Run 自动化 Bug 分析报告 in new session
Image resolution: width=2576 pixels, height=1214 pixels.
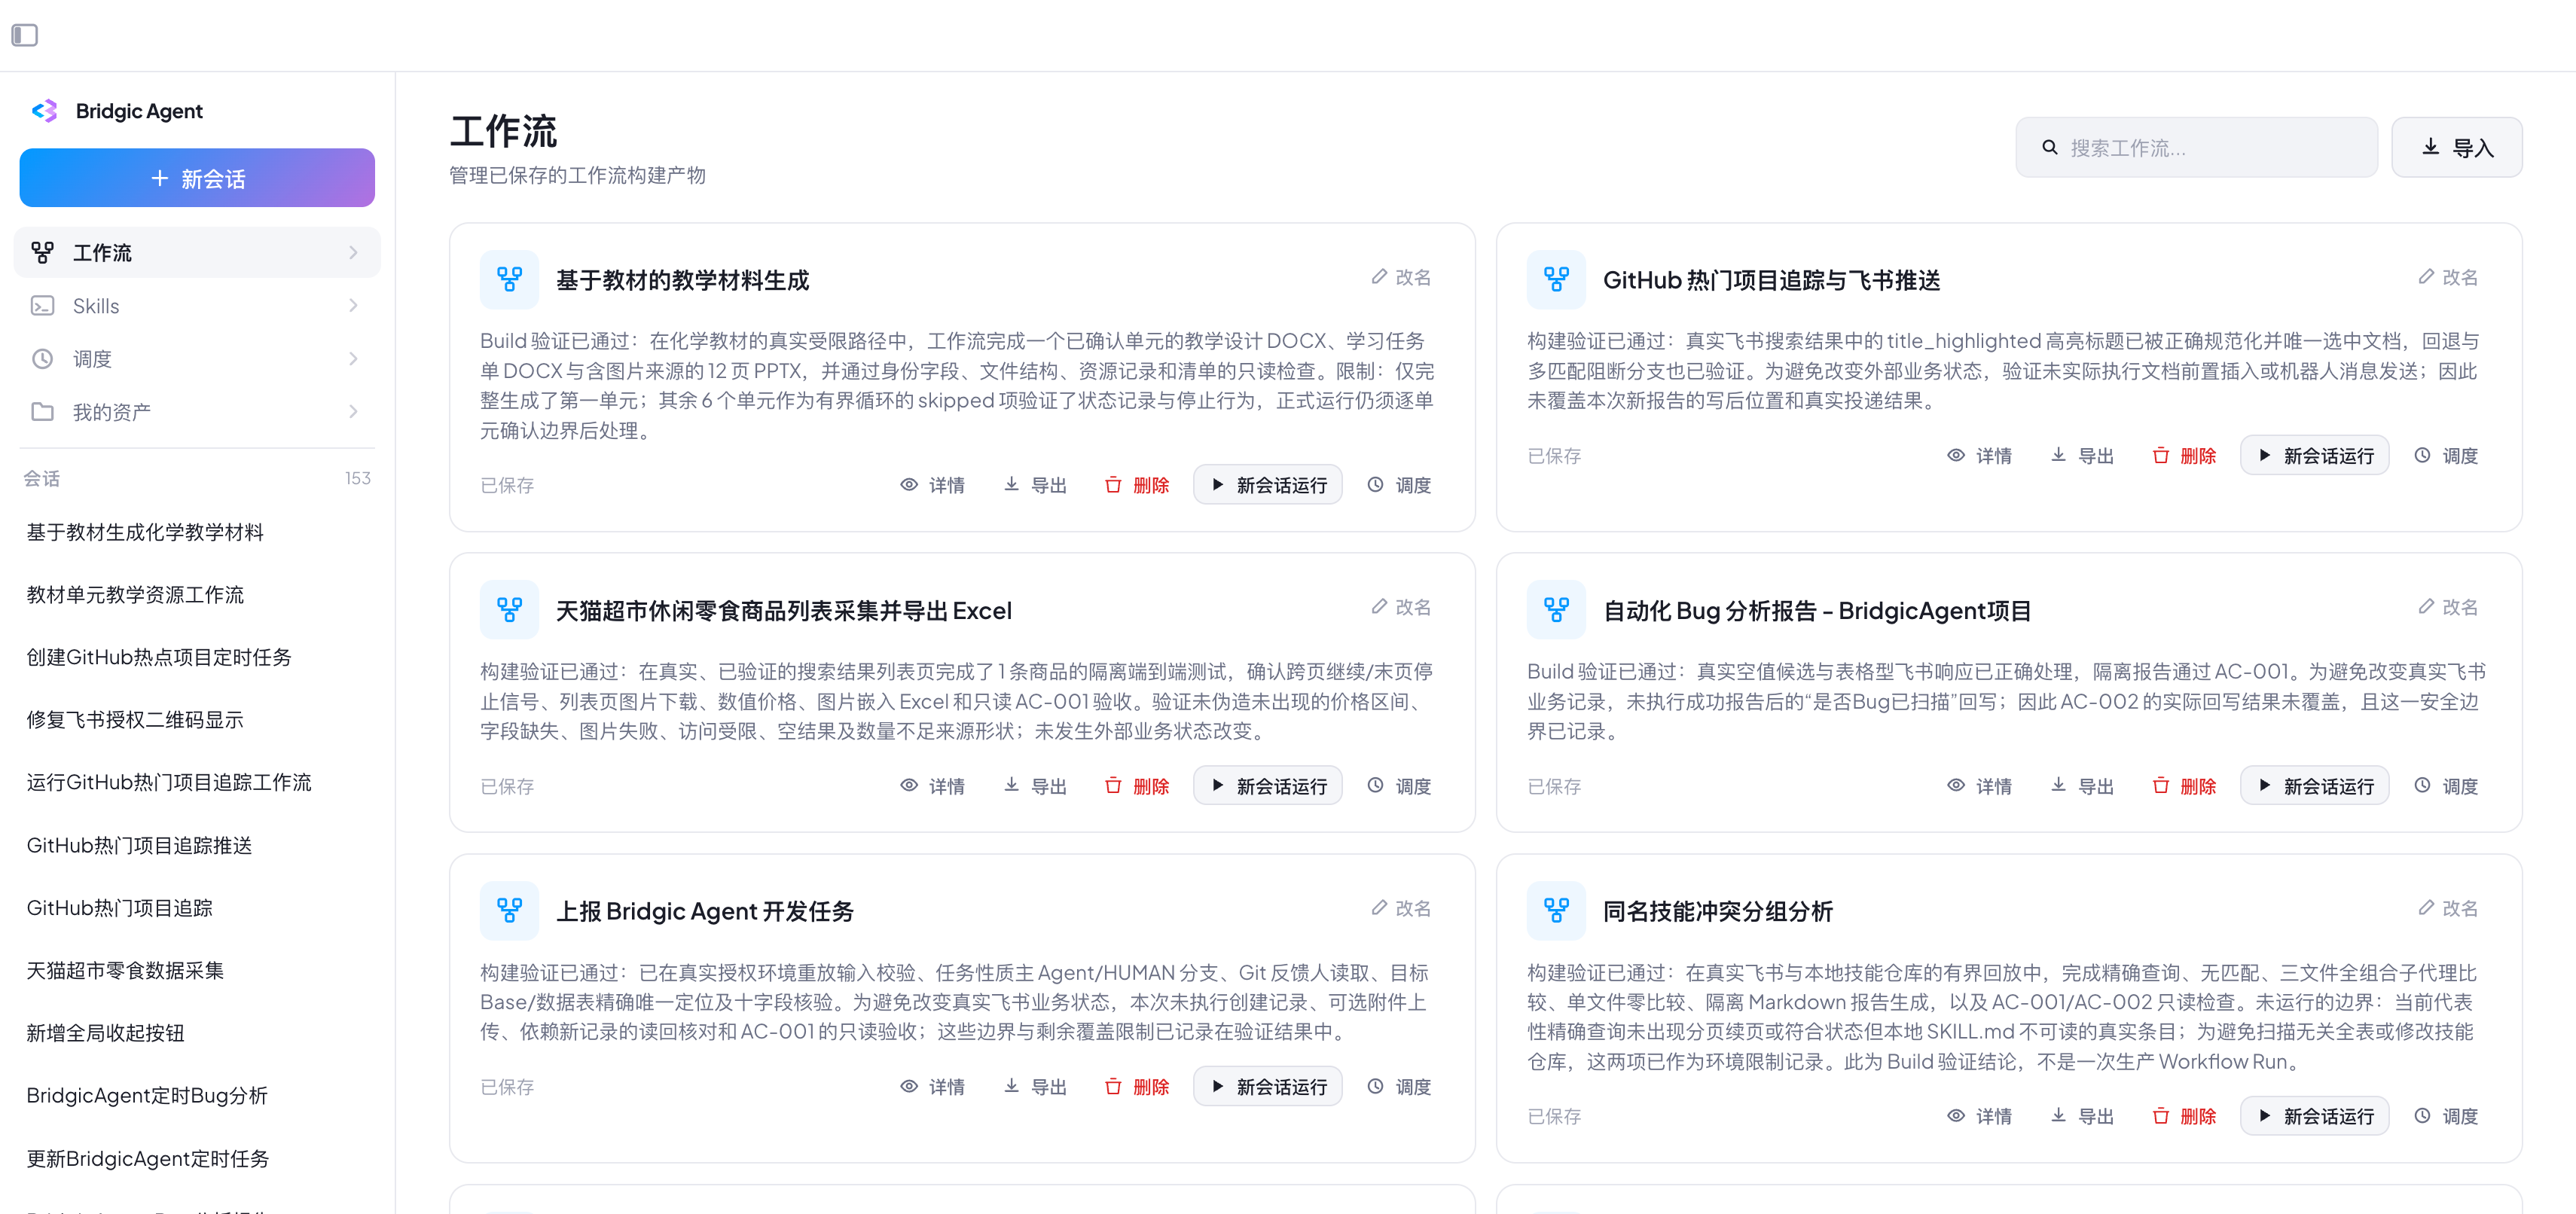2314,786
